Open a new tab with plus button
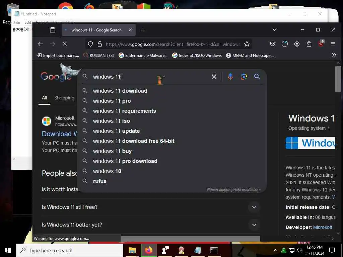Viewport: 343px width, 257px height. click(x=143, y=30)
